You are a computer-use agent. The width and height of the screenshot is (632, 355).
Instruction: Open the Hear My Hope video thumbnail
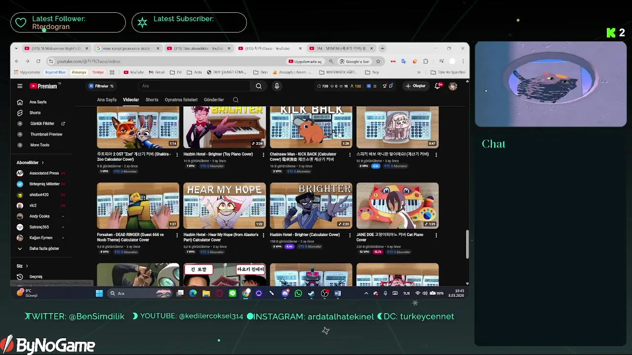[225, 206]
